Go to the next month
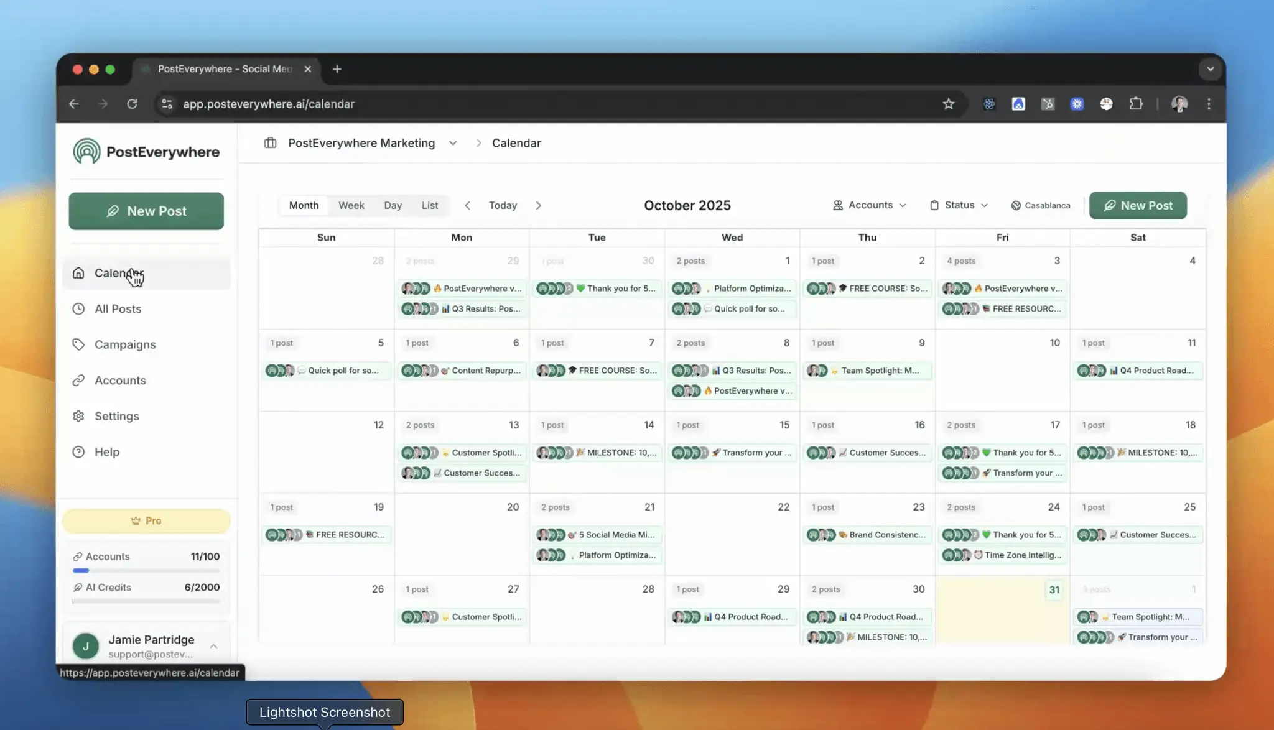The image size is (1274, 730). (x=539, y=205)
